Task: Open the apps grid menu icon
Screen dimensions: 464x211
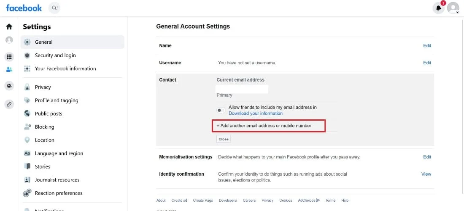Action: point(9,57)
